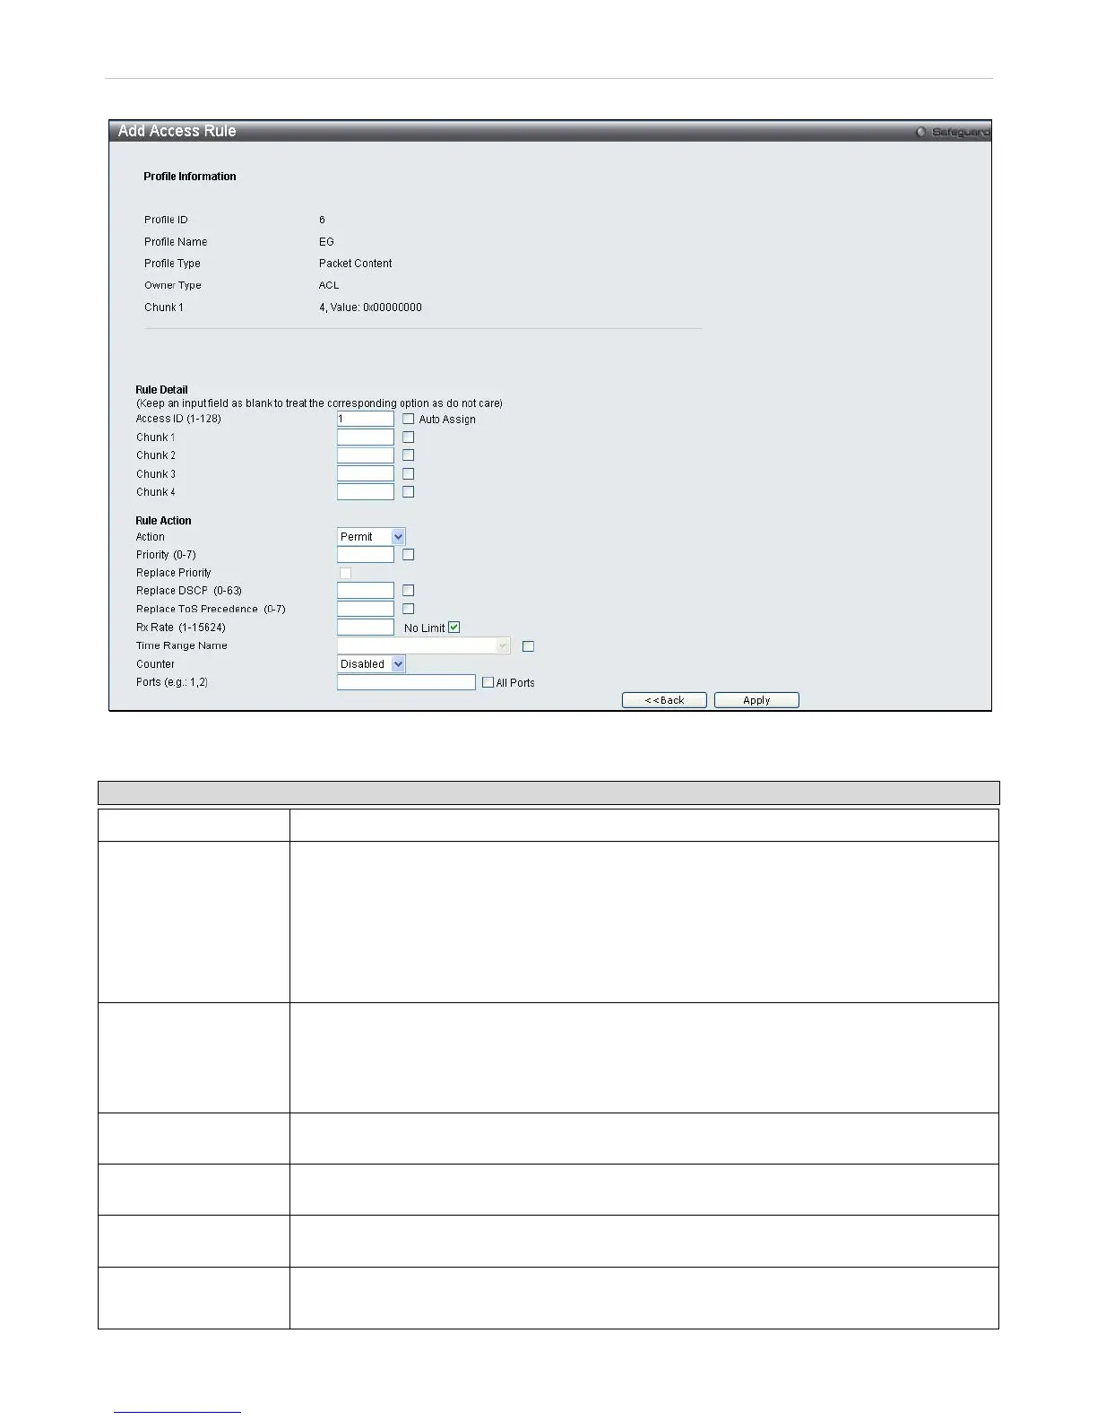Click the Add Access Rule title
Viewport: 1097px width, 1420px height.
pyautogui.click(x=177, y=131)
